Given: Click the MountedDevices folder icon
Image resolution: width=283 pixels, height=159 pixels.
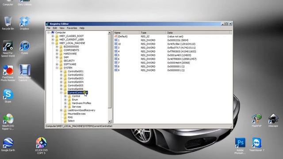Looking at the screenshot, I should 65,114.
